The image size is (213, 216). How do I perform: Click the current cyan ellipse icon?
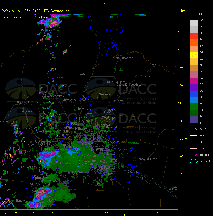(x=194, y=161)
